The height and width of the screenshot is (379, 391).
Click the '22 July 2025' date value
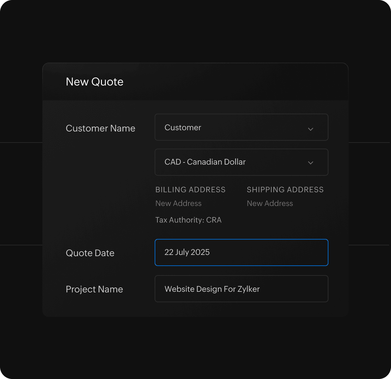187,252
